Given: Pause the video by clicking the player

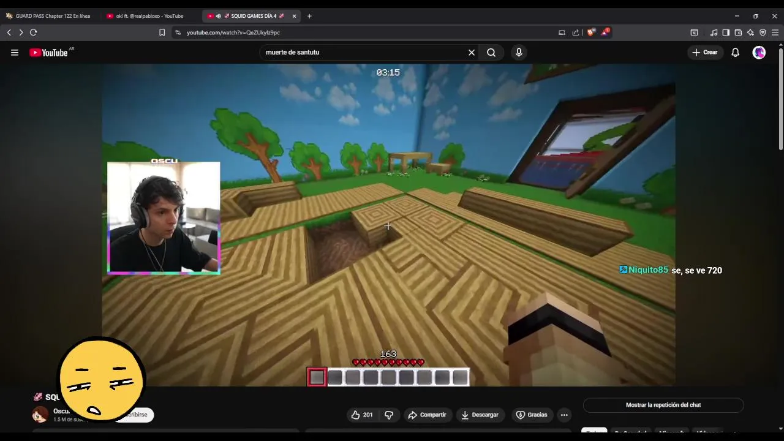Looking at the screenshot, I should point(388,225).
